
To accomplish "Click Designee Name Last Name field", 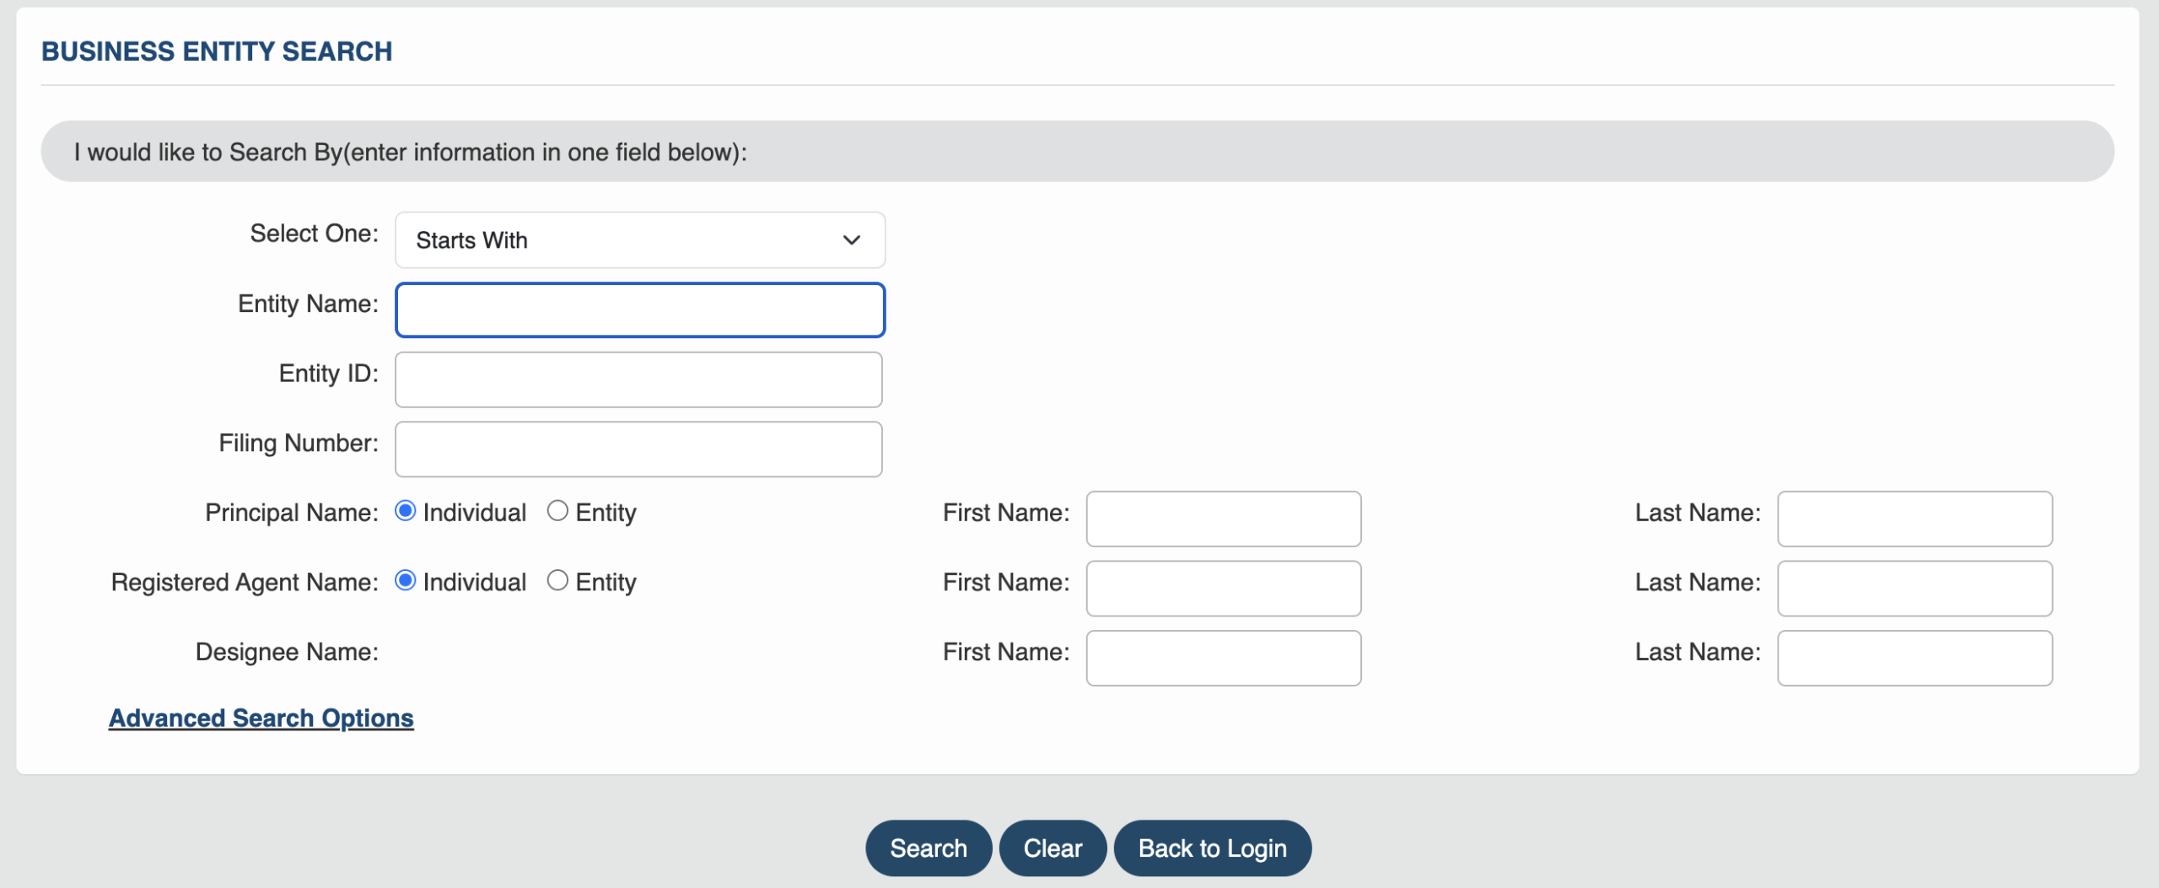I will point(1914,658).
